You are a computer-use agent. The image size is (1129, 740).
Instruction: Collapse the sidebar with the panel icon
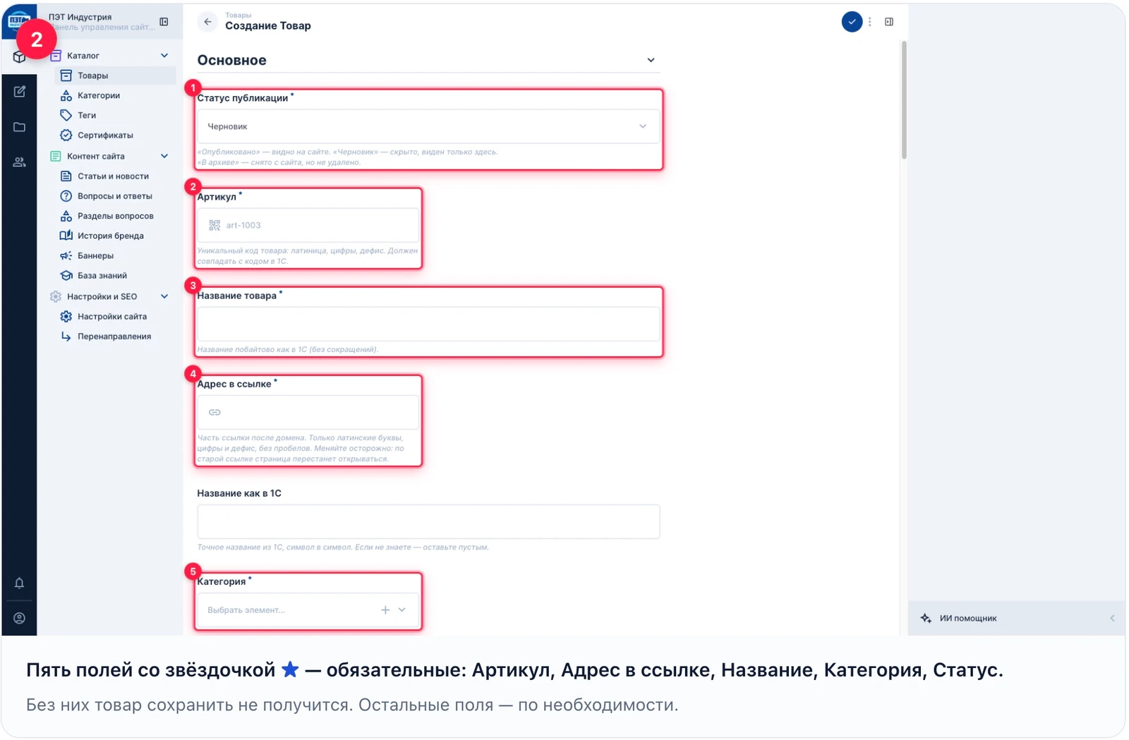tap(164, 22)
